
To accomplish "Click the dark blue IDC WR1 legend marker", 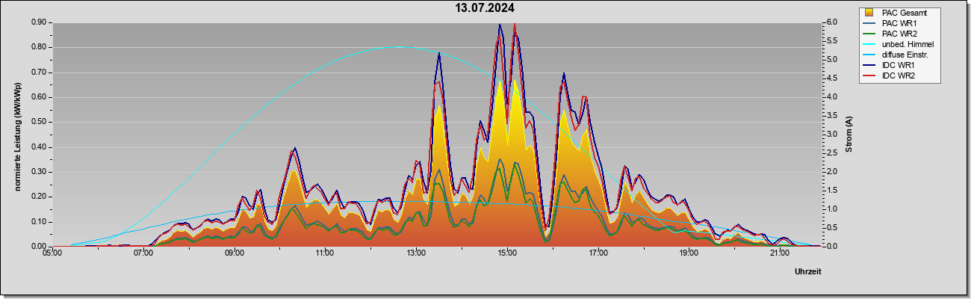I will [869, 65].
